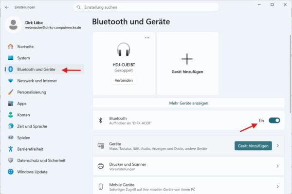Click the Bluetooth und Geräte page heading

(131, 21)
